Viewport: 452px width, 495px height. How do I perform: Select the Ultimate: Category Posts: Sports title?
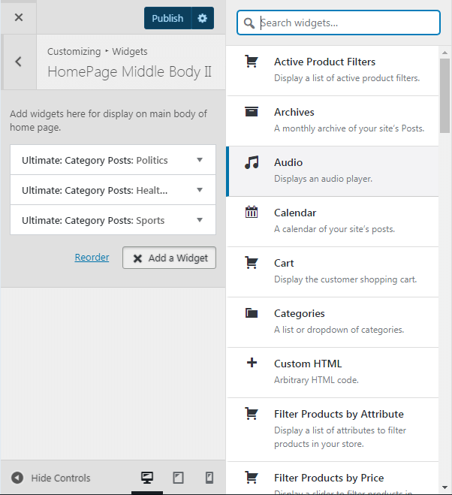pyautogui.click(x=93, y=220)
